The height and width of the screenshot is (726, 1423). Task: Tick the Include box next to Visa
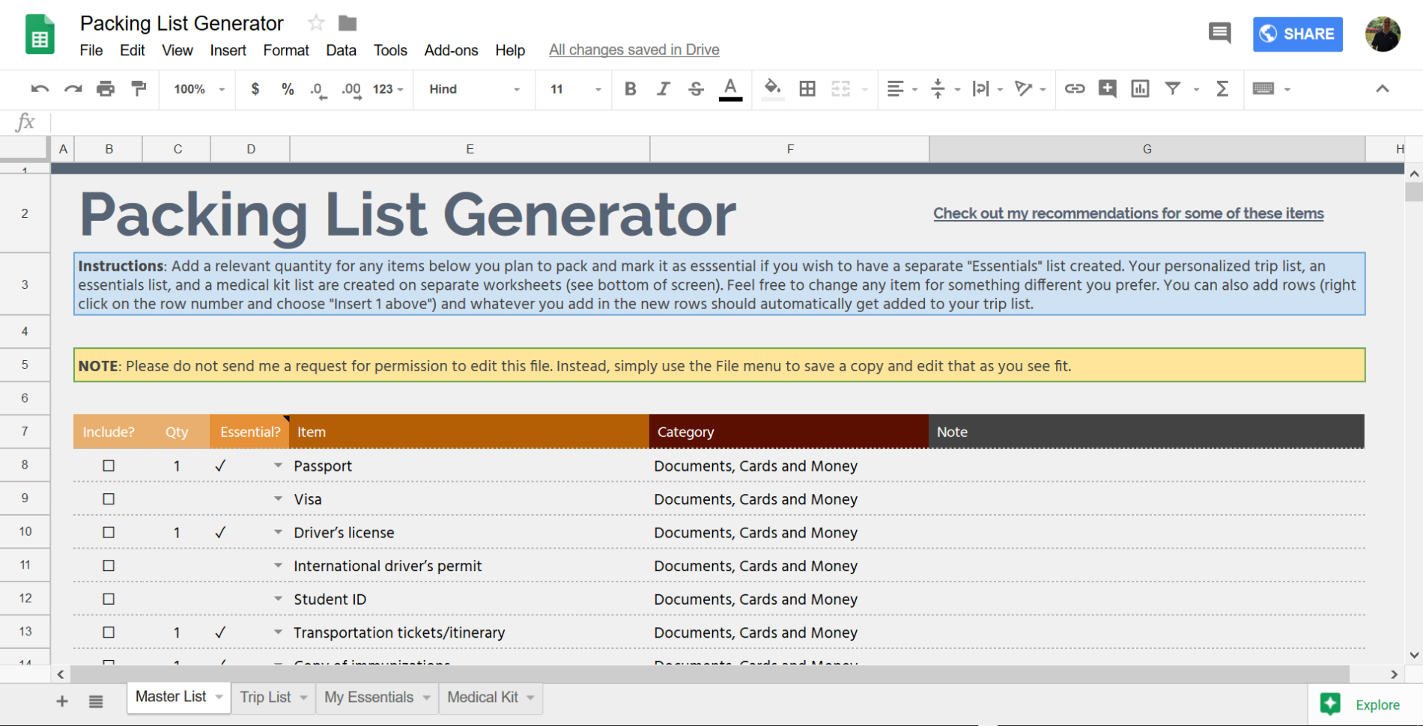coord(109,498)
